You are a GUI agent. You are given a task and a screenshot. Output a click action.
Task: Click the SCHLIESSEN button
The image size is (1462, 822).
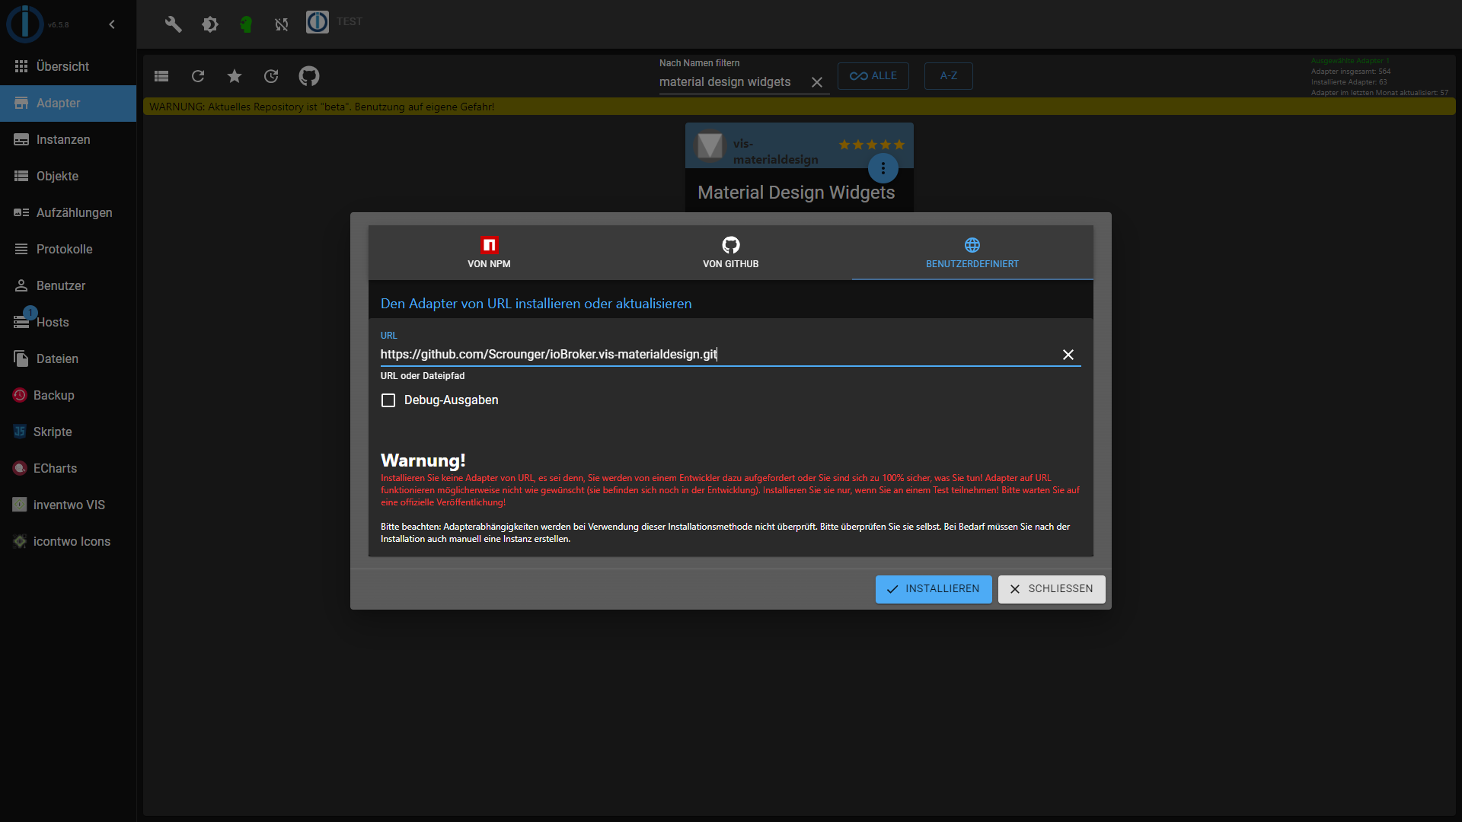[1051, 589]
